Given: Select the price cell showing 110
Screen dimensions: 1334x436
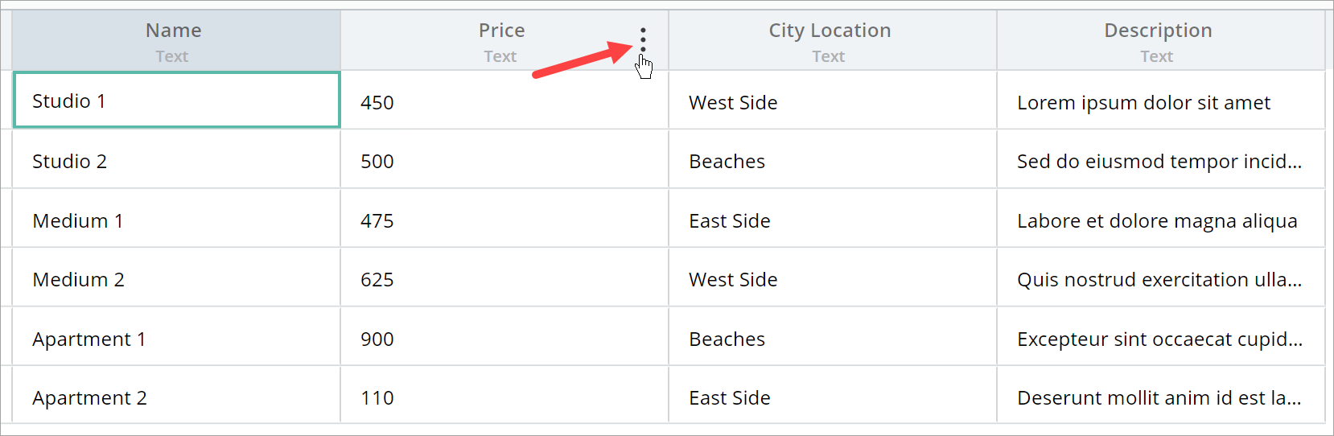Looking at the screenshot, I should coord(504,397).
